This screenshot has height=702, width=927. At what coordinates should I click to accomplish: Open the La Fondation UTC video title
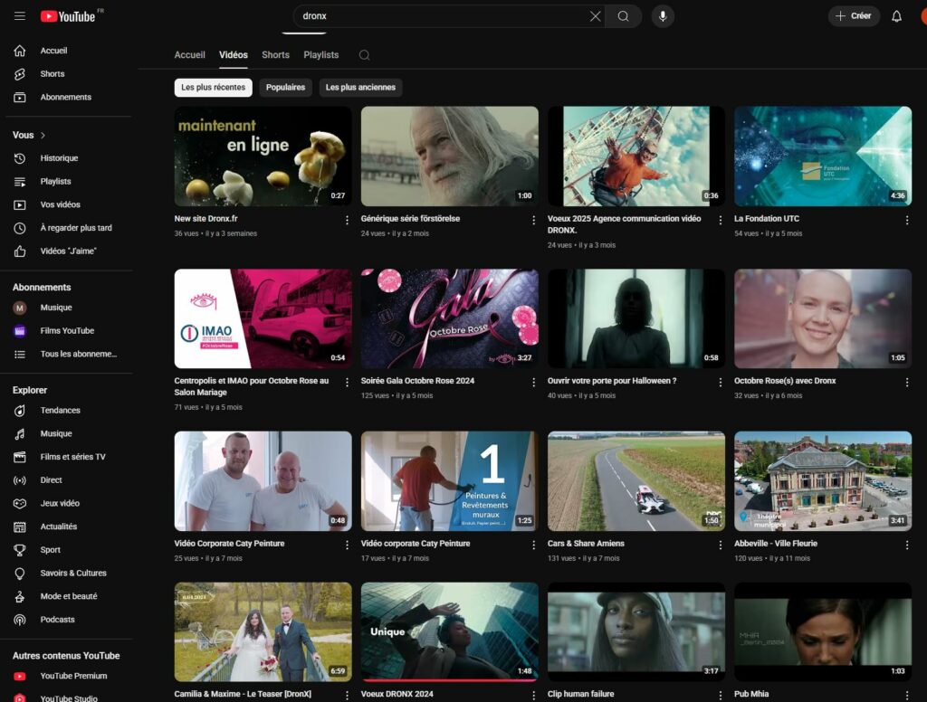[x=766, y=219]
